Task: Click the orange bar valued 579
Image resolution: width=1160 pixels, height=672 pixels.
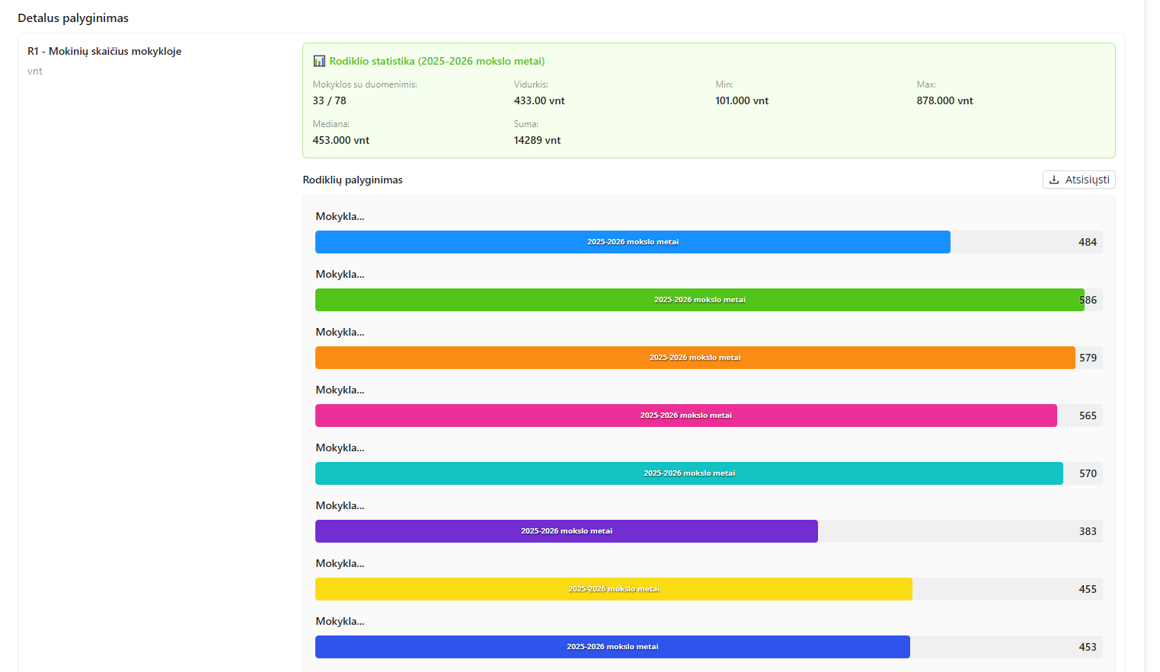Action: [695, 358]
